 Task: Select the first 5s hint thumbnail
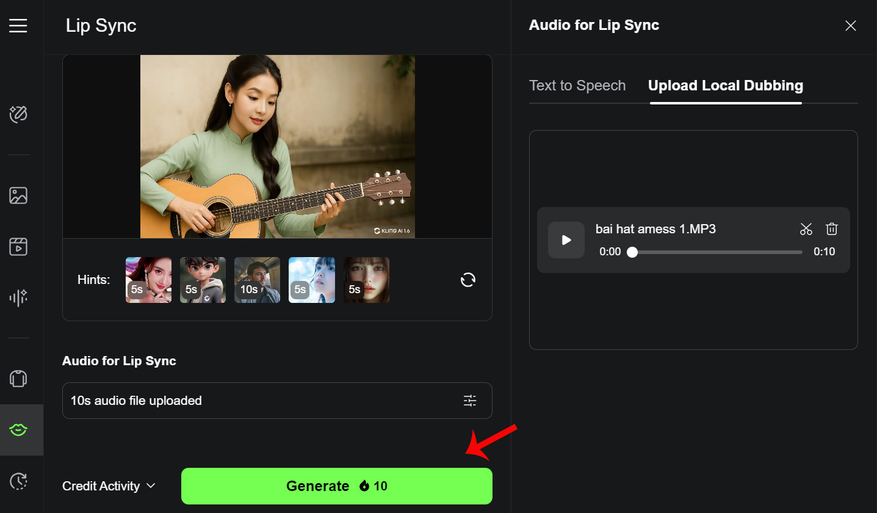[x=148, y=280]
